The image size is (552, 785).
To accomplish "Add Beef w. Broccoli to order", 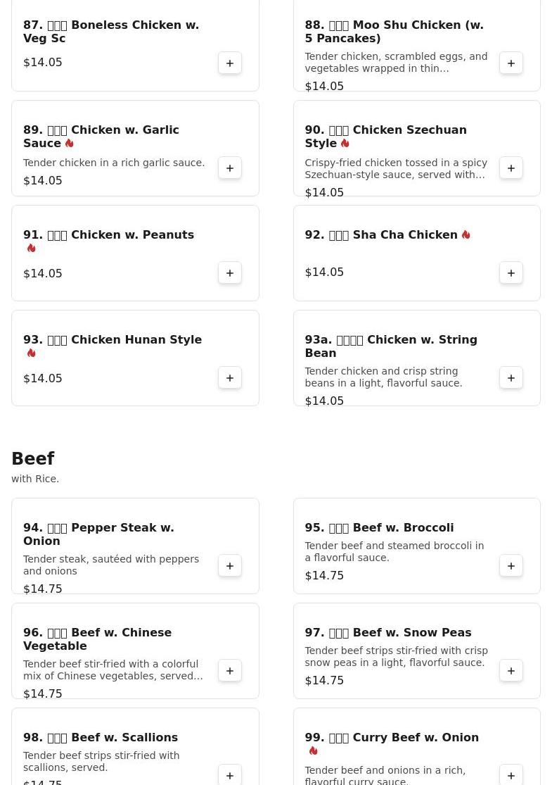I will click(x=511, y=566).
